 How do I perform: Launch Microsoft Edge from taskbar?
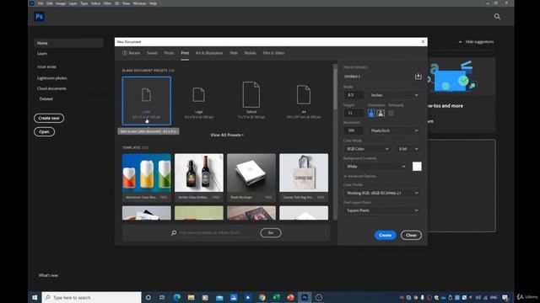[x=176, y=297]
